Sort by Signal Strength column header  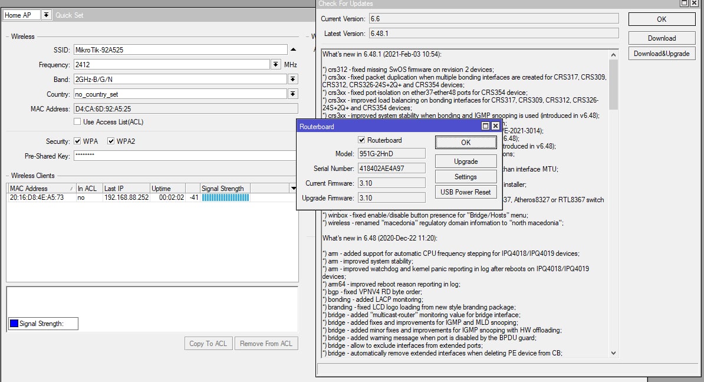pos(225,189)
